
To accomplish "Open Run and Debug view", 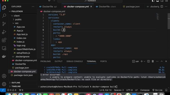I will click(4, 32).
